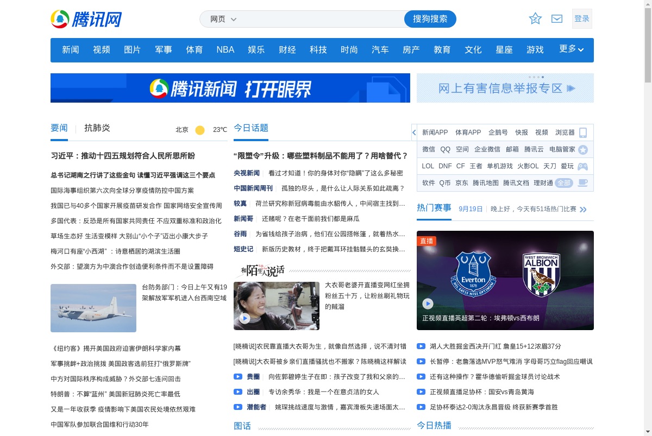Click video icon beside 湖人大胜掘金 headline
The width and height of the screenshot is (652, 436).
coord(421,346)
